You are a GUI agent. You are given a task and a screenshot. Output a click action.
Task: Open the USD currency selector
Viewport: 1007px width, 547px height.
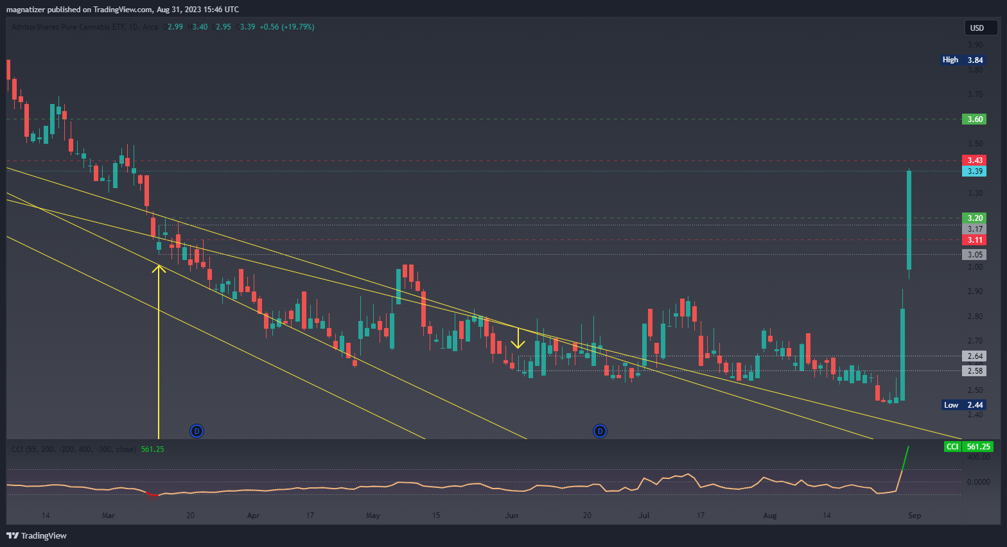click(x=981, y=28)
